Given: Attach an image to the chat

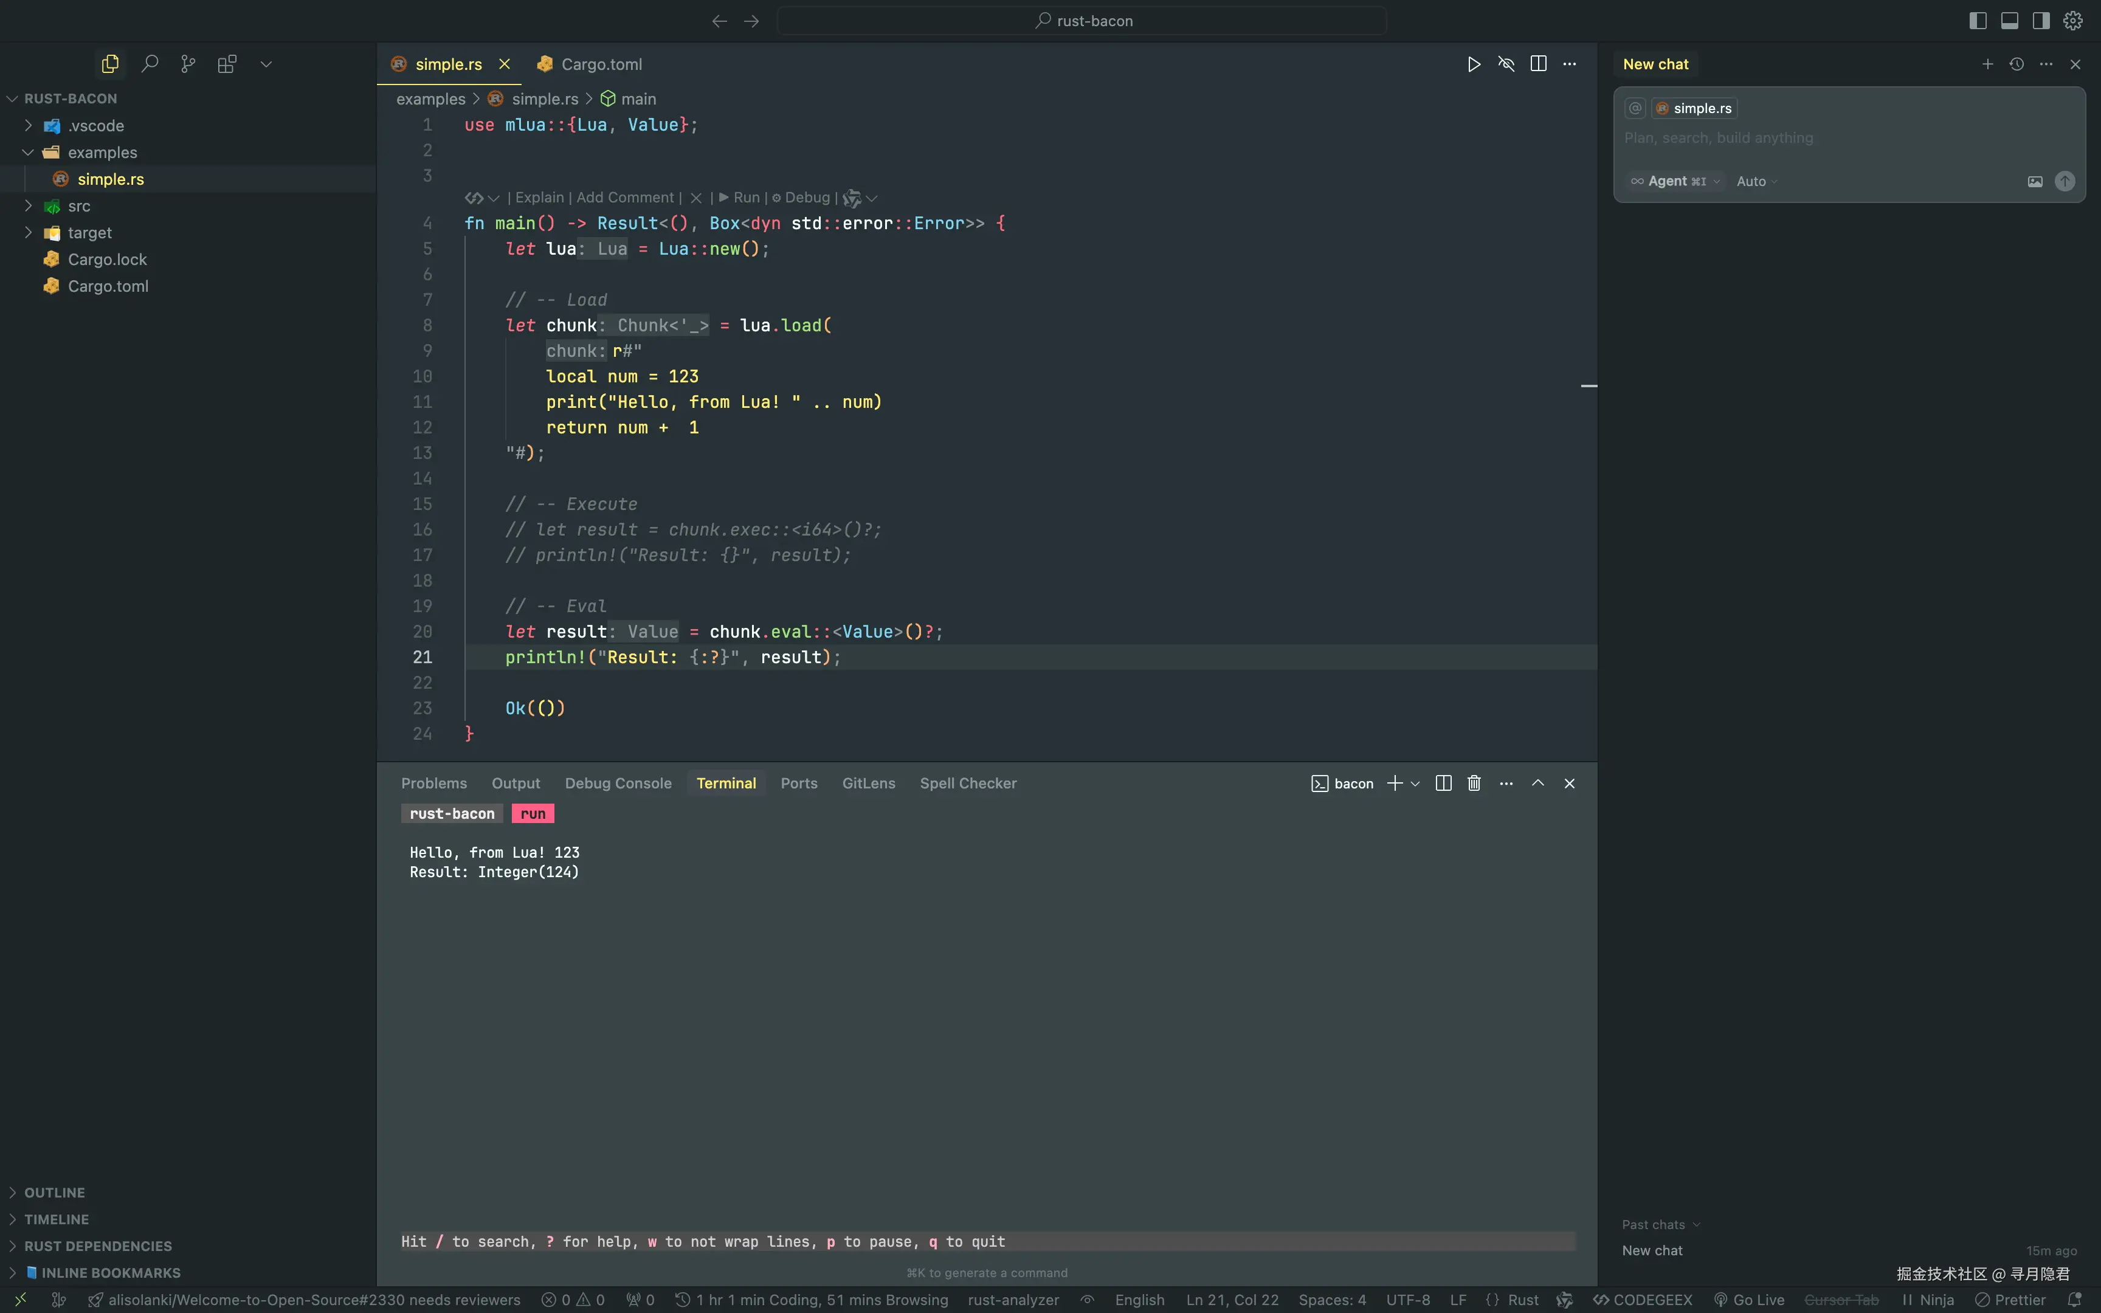Looking at the screenshot, I should point(2034,182).
